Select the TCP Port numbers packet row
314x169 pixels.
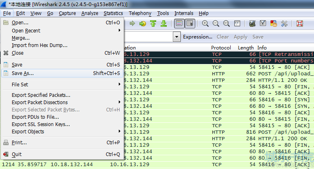pos(219,61)
